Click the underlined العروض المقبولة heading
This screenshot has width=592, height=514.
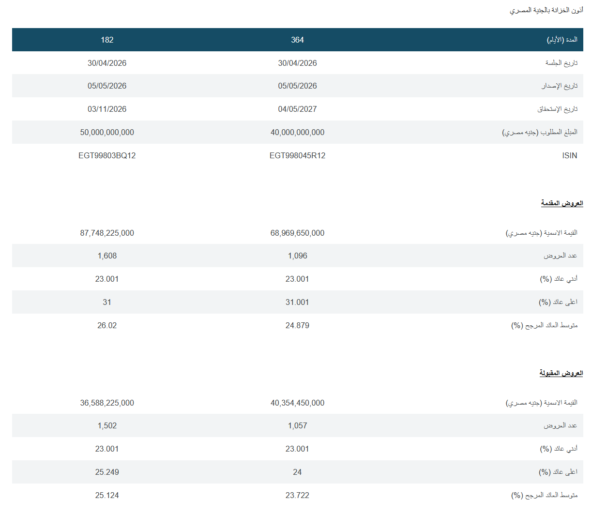coord(561,373)
